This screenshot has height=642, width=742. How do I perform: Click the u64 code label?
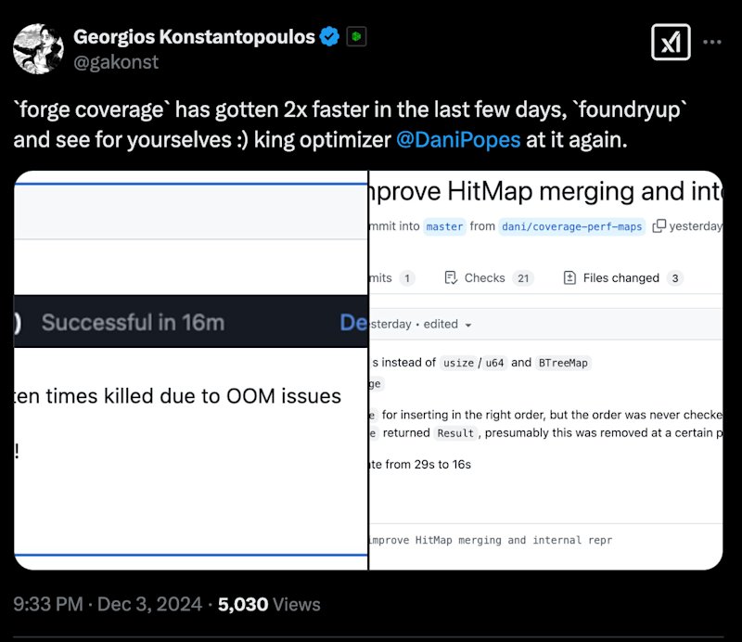point(494,363)
